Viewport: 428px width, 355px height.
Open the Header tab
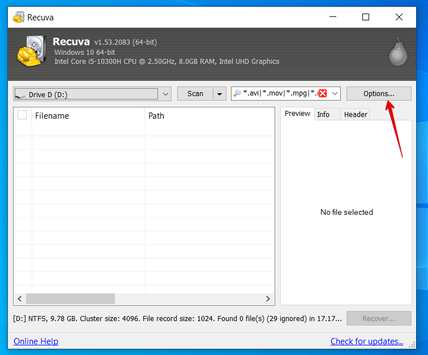coord(356,115)
